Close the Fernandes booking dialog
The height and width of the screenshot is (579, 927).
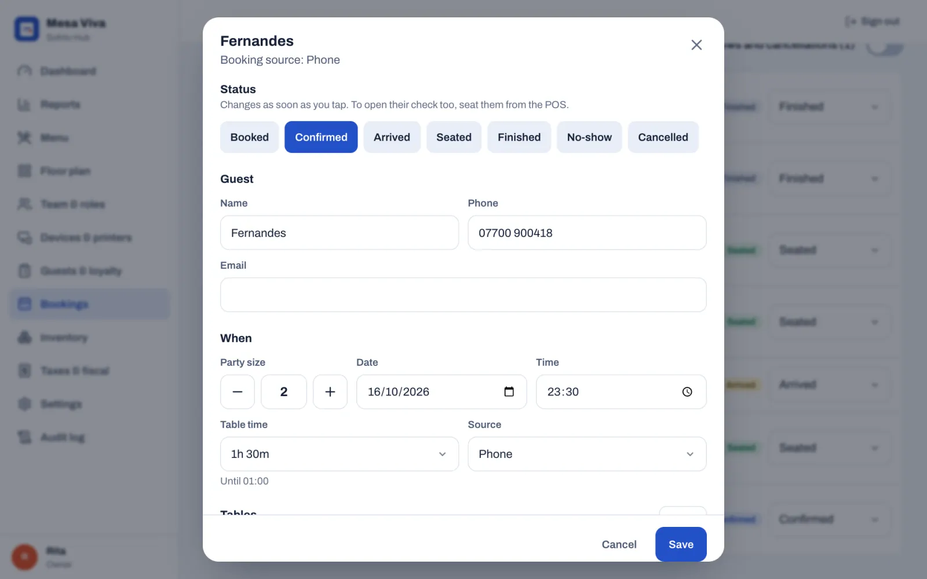coord(696,45)
